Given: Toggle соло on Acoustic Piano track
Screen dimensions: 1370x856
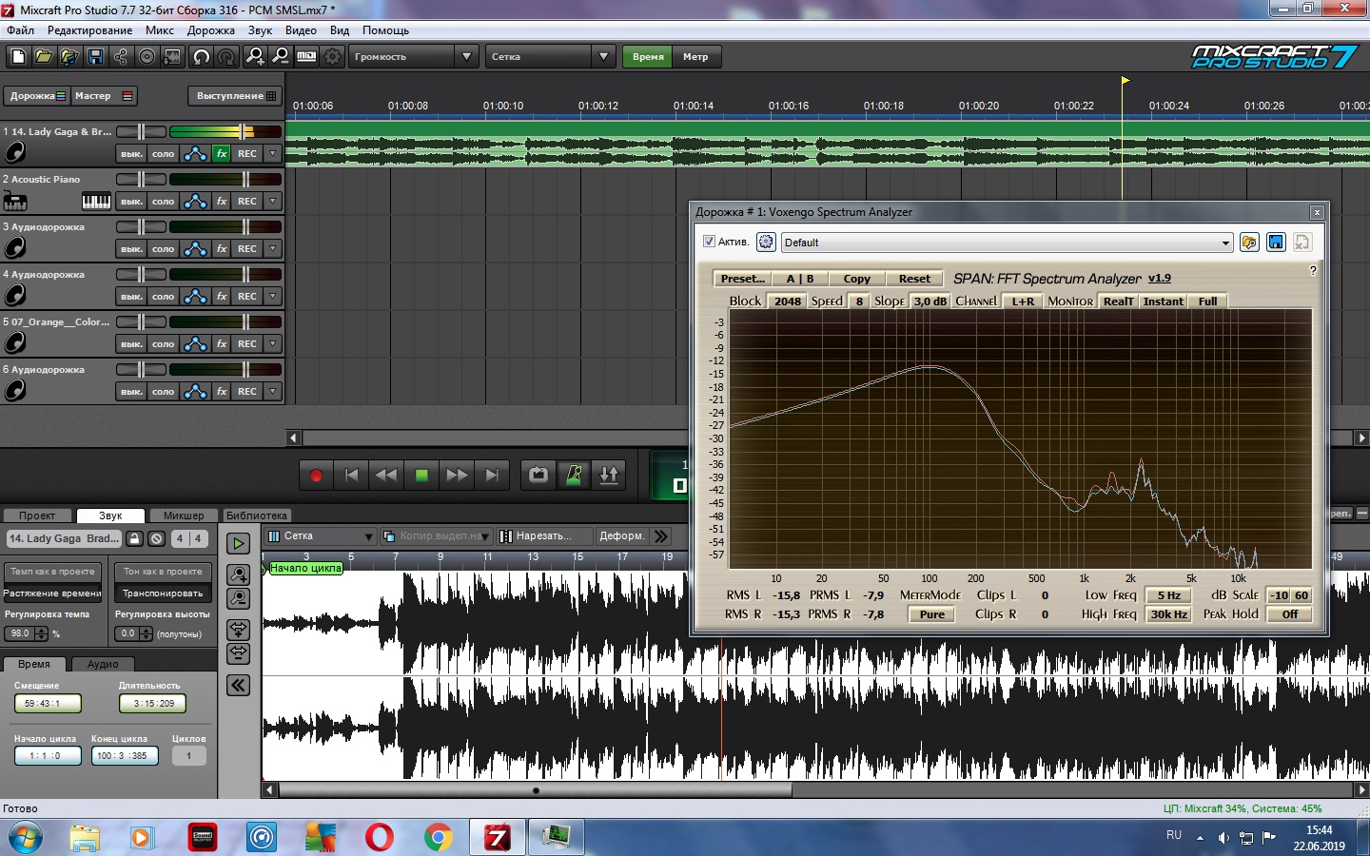Looking at the screenshot, I should pos(164,201).
